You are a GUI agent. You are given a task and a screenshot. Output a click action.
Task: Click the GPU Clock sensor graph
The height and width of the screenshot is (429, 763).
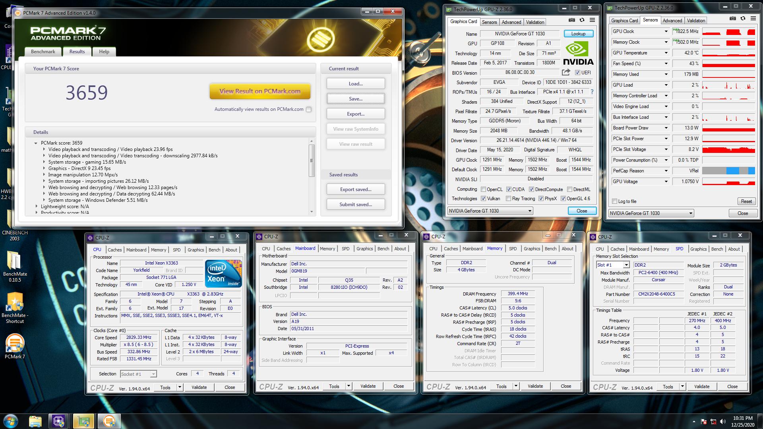click(728, 31)
